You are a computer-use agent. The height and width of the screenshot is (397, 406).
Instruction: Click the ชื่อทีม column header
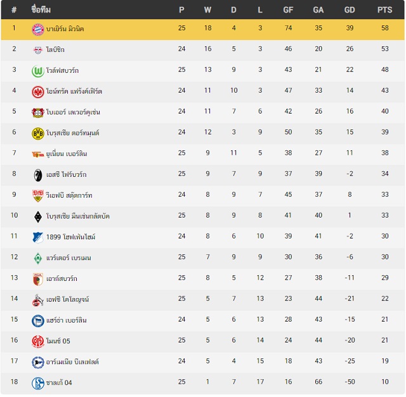[41, 10]
